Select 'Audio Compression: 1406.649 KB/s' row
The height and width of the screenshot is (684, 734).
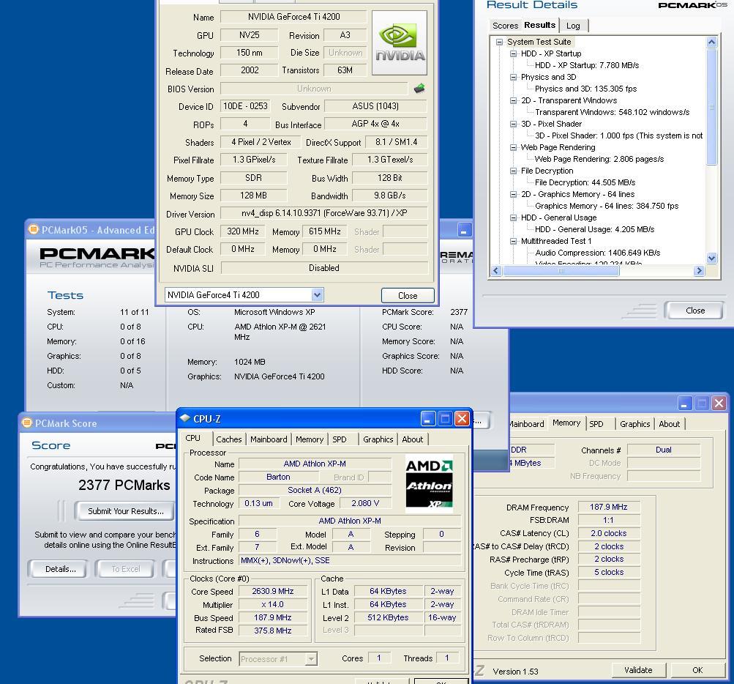click(x=597, y=253)
